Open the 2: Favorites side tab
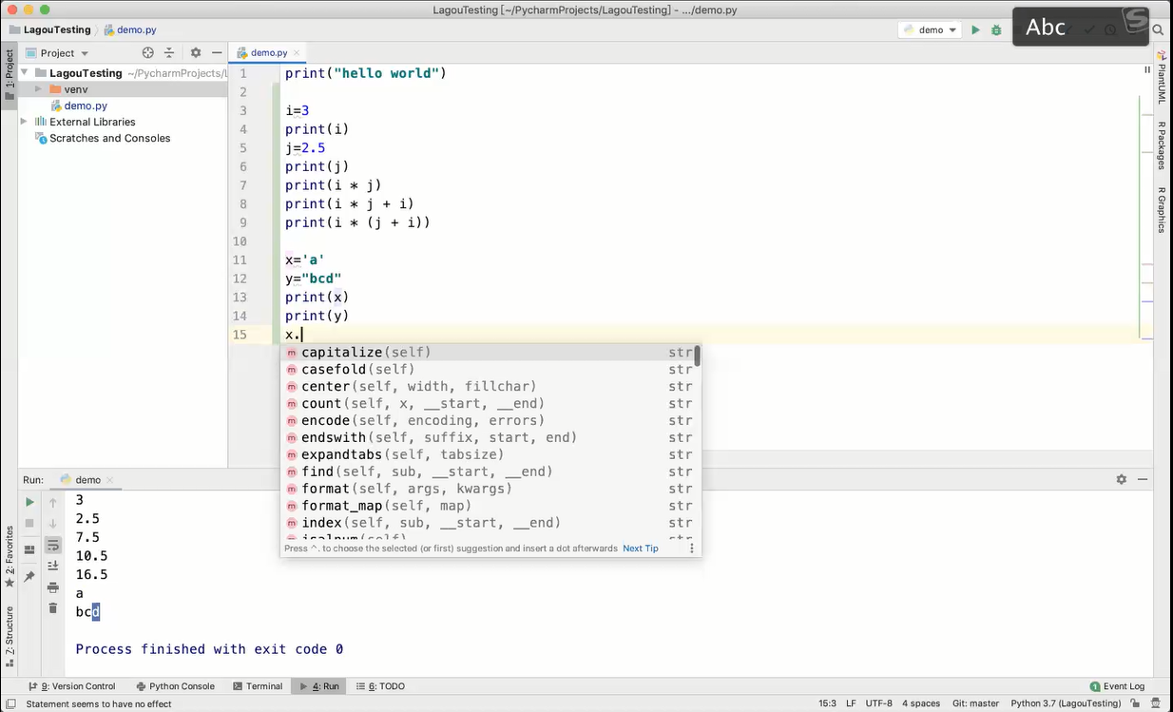1173x712 pixels. [x=10, y=557]
